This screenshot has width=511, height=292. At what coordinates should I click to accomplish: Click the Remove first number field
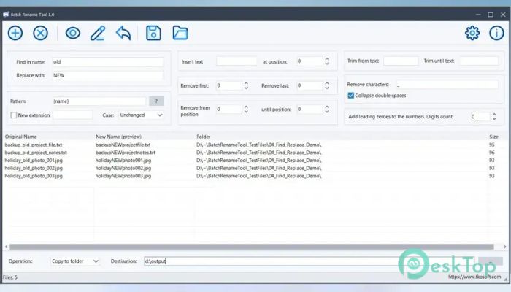[x=229, y=85]
